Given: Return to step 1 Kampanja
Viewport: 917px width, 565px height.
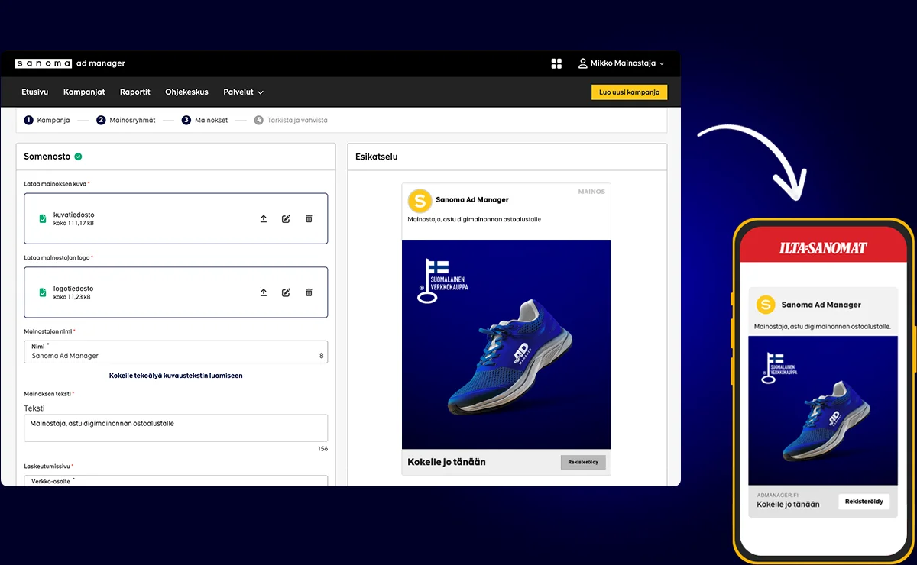Looking at the screenshot, I should pos(47,121).
